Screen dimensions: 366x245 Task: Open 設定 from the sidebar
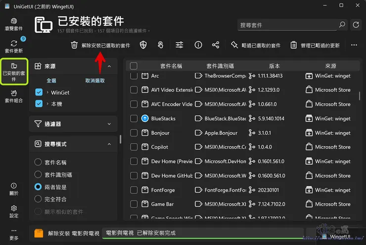[14, 212]
